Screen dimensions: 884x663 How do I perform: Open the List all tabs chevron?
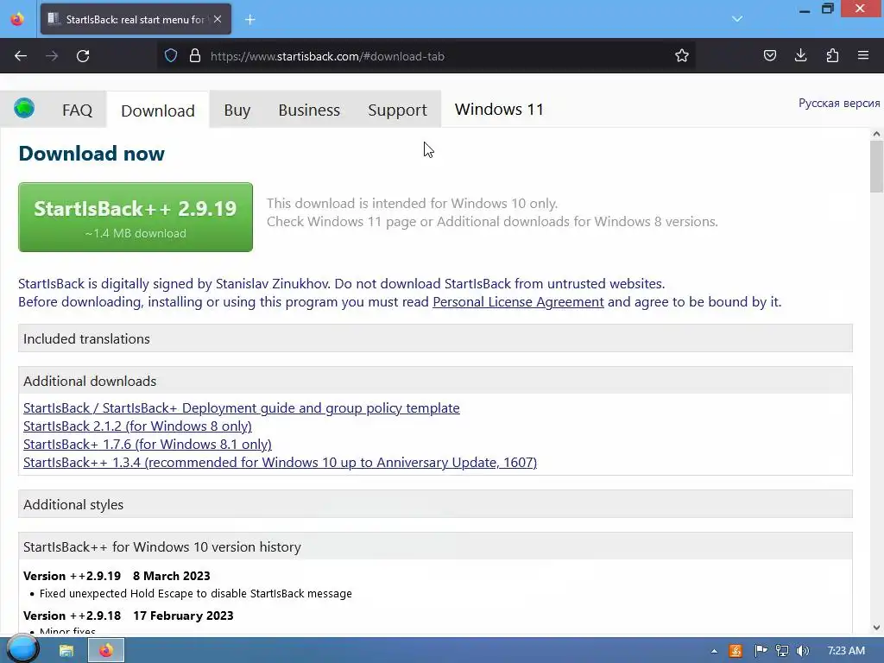(737, 19)
